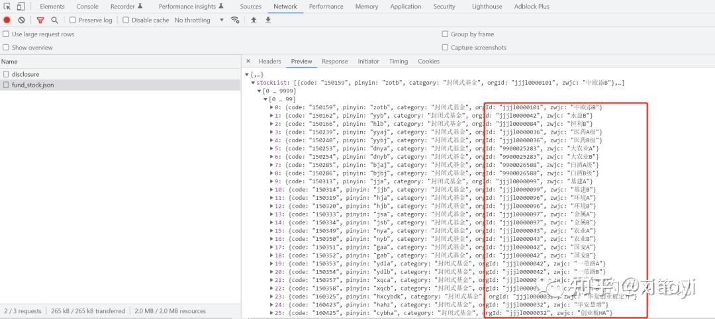
Task: Click the 2 / 3 requests status text
Action: pos(21,311)
